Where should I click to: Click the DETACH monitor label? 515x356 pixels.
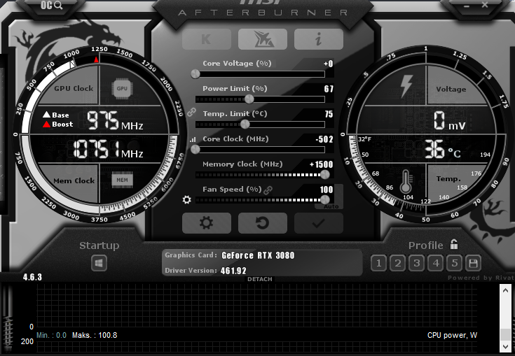point(260,279)
